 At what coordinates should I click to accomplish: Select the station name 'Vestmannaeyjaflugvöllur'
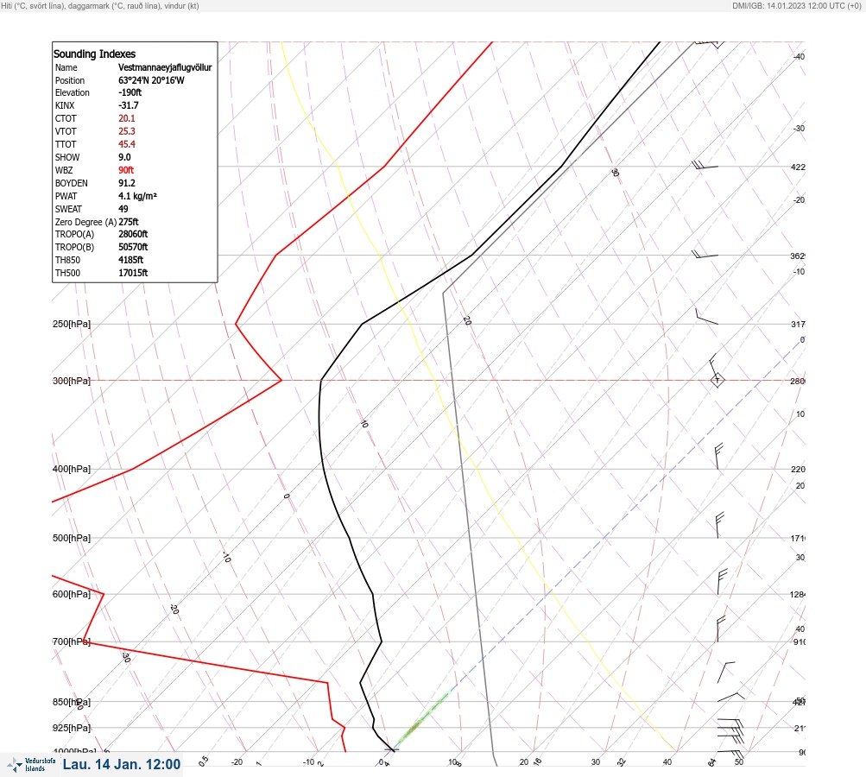click(165, 67)
